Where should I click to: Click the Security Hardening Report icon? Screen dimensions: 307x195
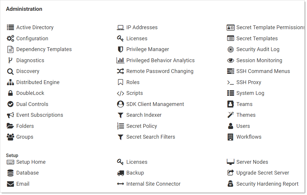click(231, 184)
